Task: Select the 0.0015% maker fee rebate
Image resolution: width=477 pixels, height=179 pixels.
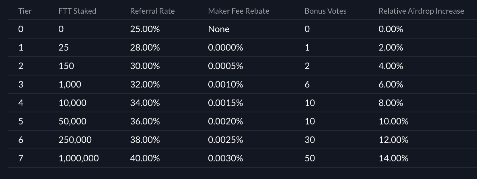Action: tap(226, 103)
